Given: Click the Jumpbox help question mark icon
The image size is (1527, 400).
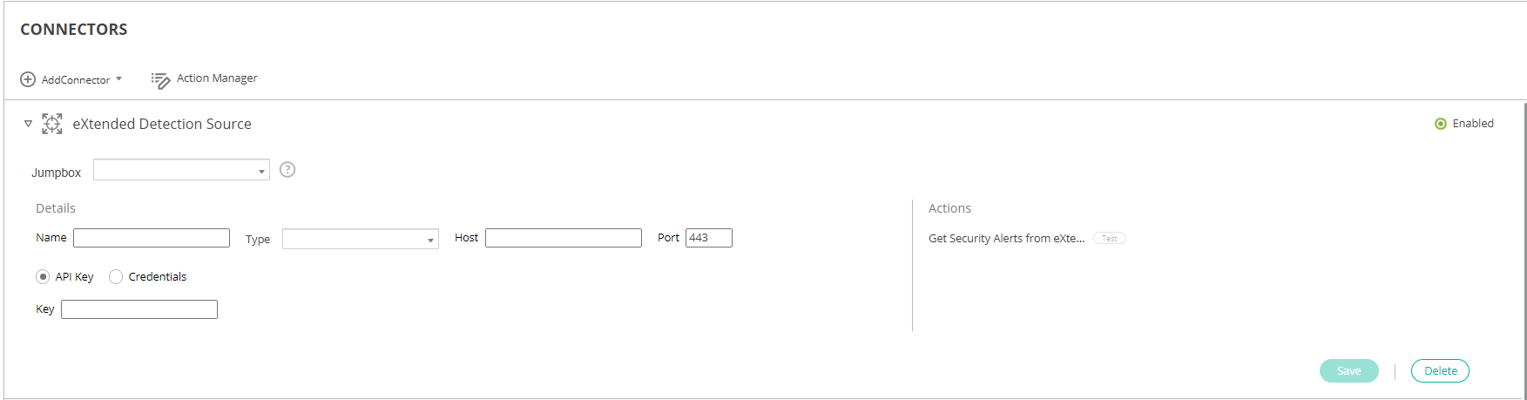Looking at the screenshot, I should tap(287, 170).
